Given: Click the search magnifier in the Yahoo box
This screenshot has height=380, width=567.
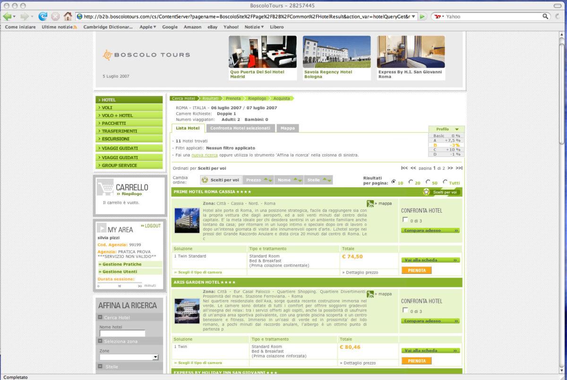Looking at the screenshot, I should pyautogui.click(x=546, y=17).
